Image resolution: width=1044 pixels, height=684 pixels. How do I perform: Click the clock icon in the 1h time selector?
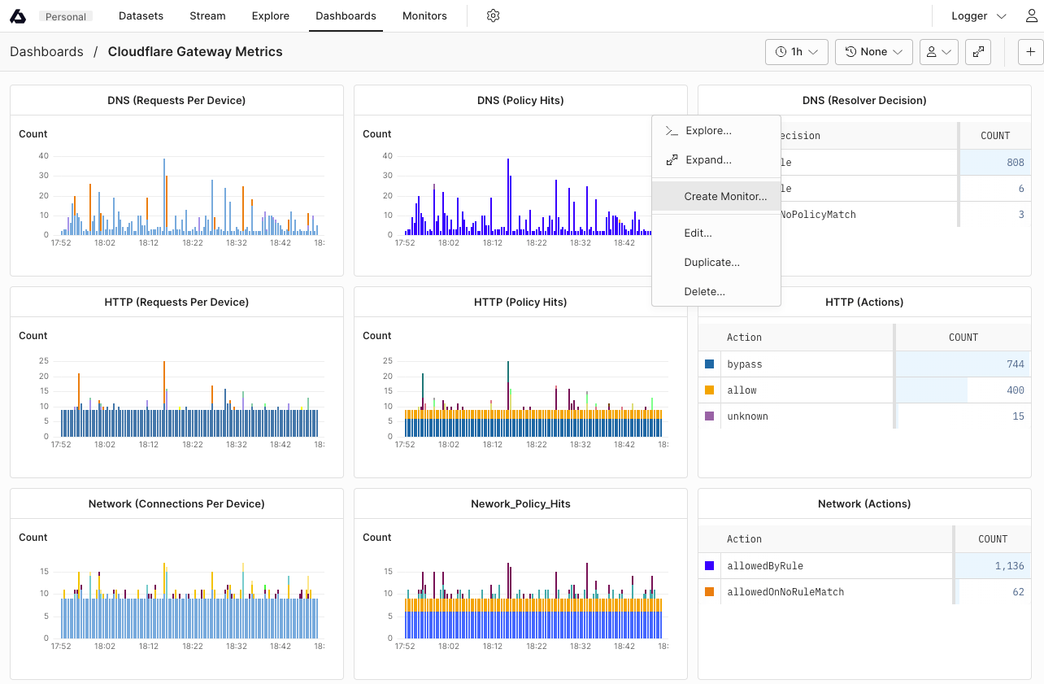click(781, 51)
